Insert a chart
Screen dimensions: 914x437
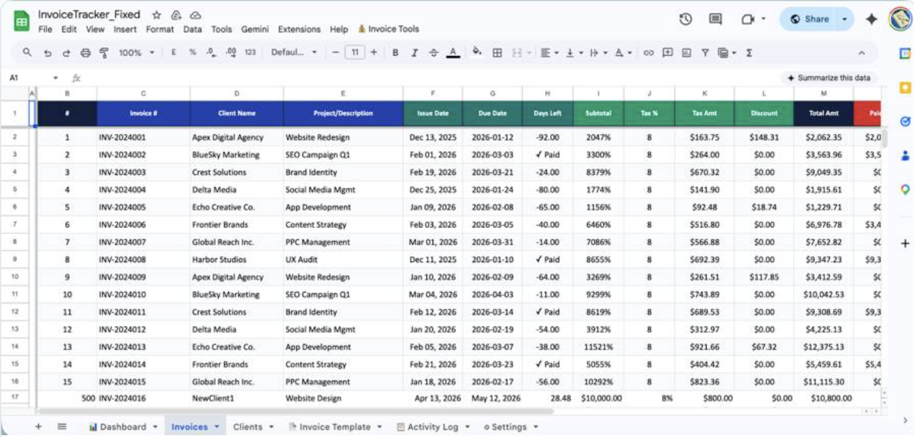[x=686, y=53]
